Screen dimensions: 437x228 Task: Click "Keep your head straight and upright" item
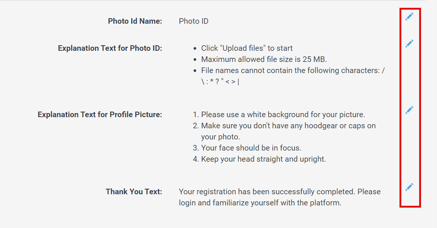259,159
